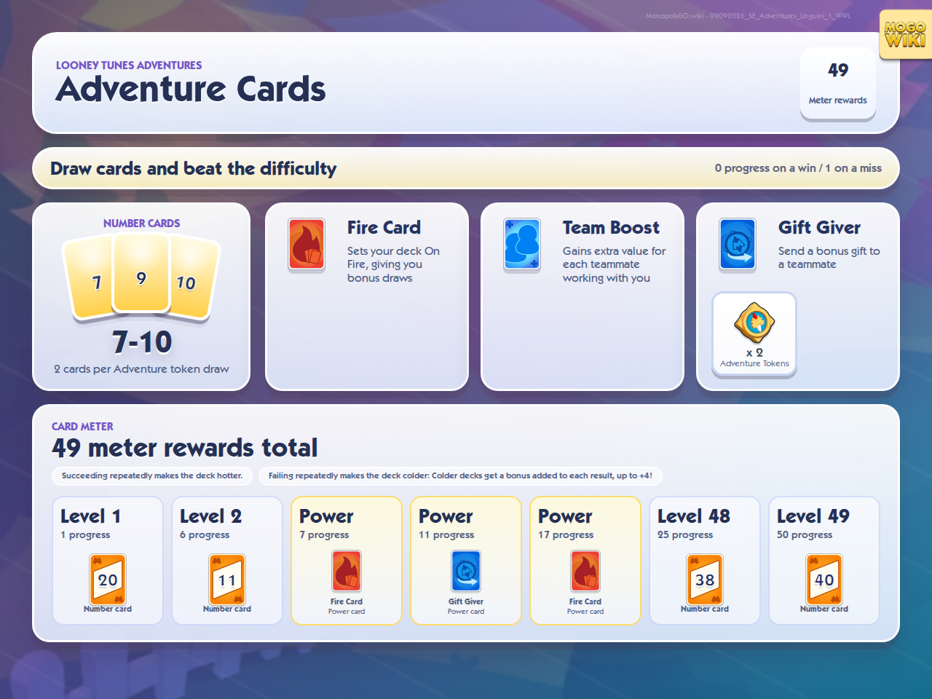
Task: Click the Level 48 number card 38
Action: [x=705, y=580]
